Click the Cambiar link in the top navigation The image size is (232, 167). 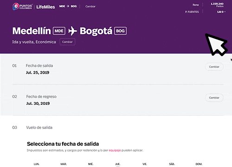(x=90, y=6)
